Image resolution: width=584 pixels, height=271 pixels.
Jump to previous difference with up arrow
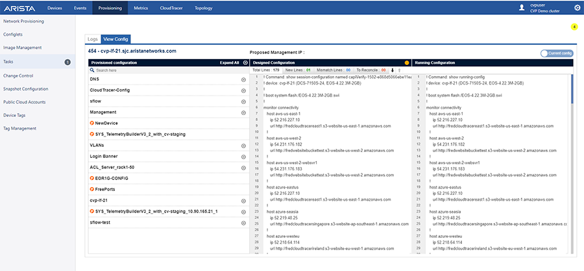pyautogui.click(x=399, y=70)
